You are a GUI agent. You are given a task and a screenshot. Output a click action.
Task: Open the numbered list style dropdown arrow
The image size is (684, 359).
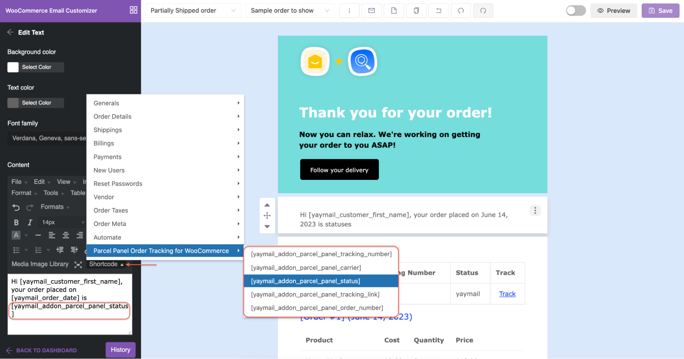click(48, 250)
